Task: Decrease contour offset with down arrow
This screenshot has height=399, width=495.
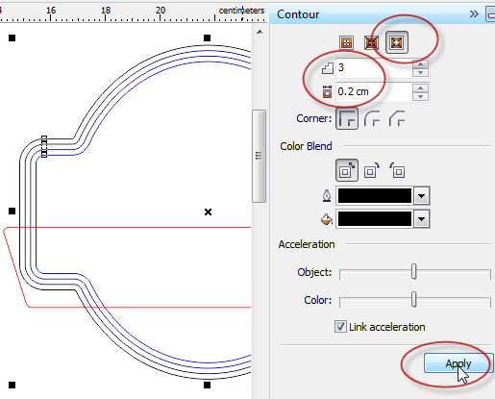Action: click(420, 96)
